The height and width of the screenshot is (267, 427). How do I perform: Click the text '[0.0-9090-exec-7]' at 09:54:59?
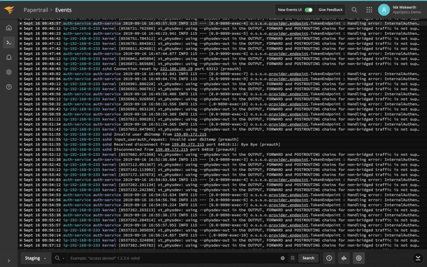click(x=228, y=205)
